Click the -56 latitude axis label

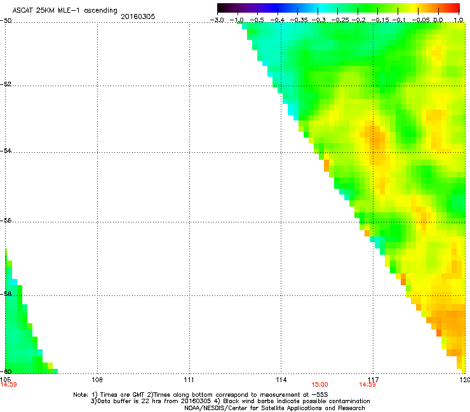[6, 221]
